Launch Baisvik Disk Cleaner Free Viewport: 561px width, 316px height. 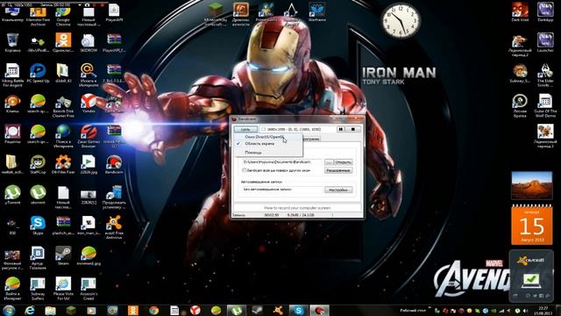[63, 106]
